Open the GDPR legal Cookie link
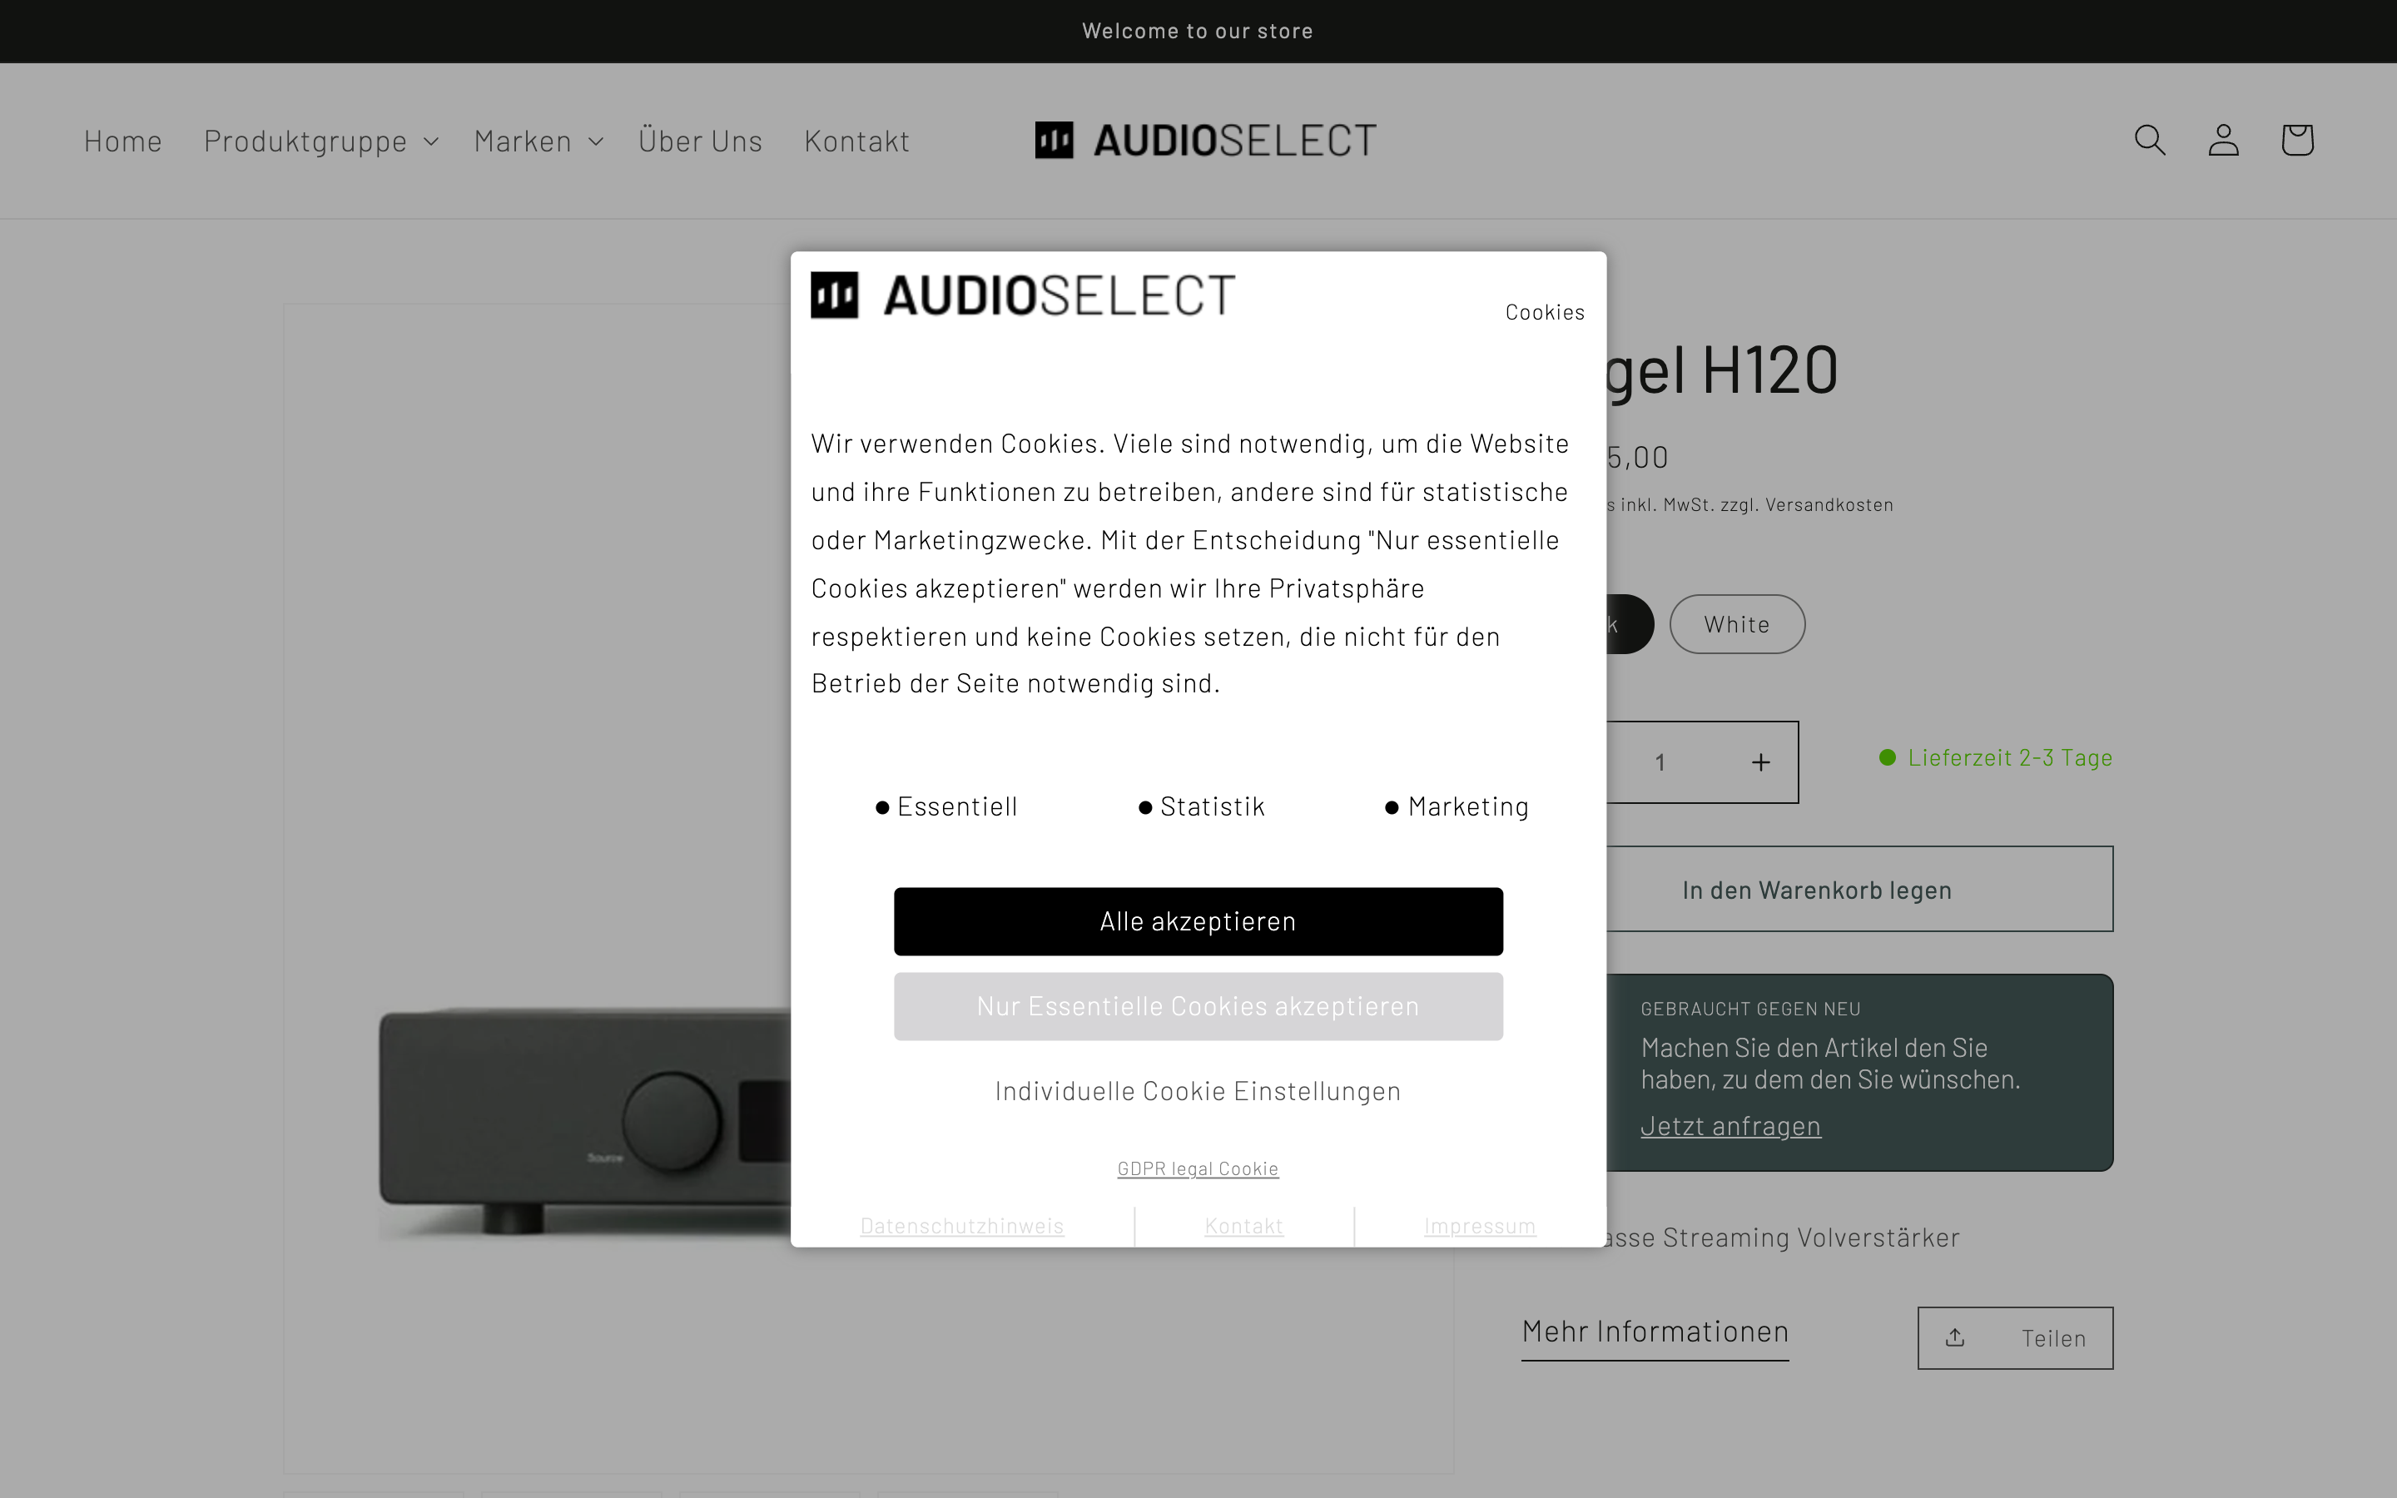Screen dimensions: 2397x1498 point(1198,1168)
